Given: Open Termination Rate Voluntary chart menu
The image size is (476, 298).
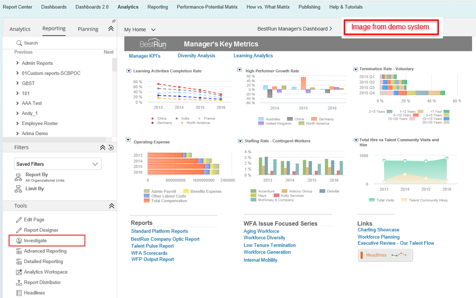Looking at the screenshot, I should (355, 69).
